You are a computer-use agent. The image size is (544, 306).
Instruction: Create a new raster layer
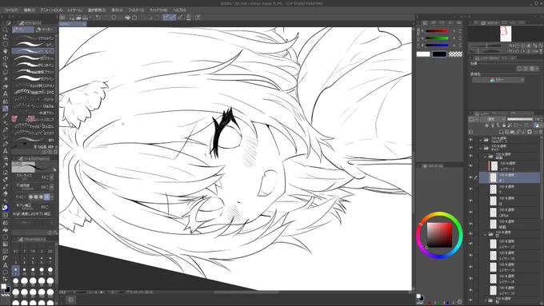[501, 132]
